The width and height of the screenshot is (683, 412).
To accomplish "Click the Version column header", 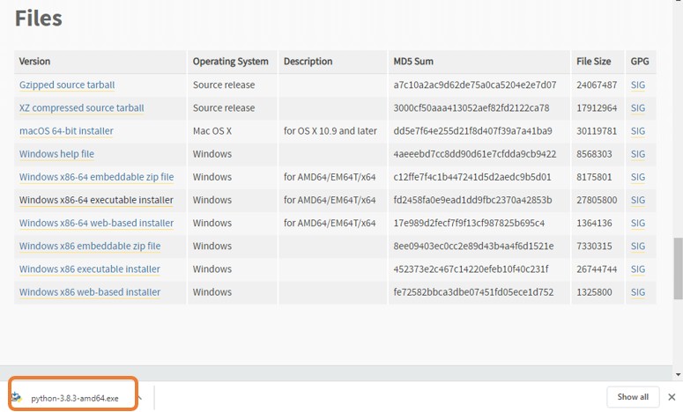I will 34,62.
